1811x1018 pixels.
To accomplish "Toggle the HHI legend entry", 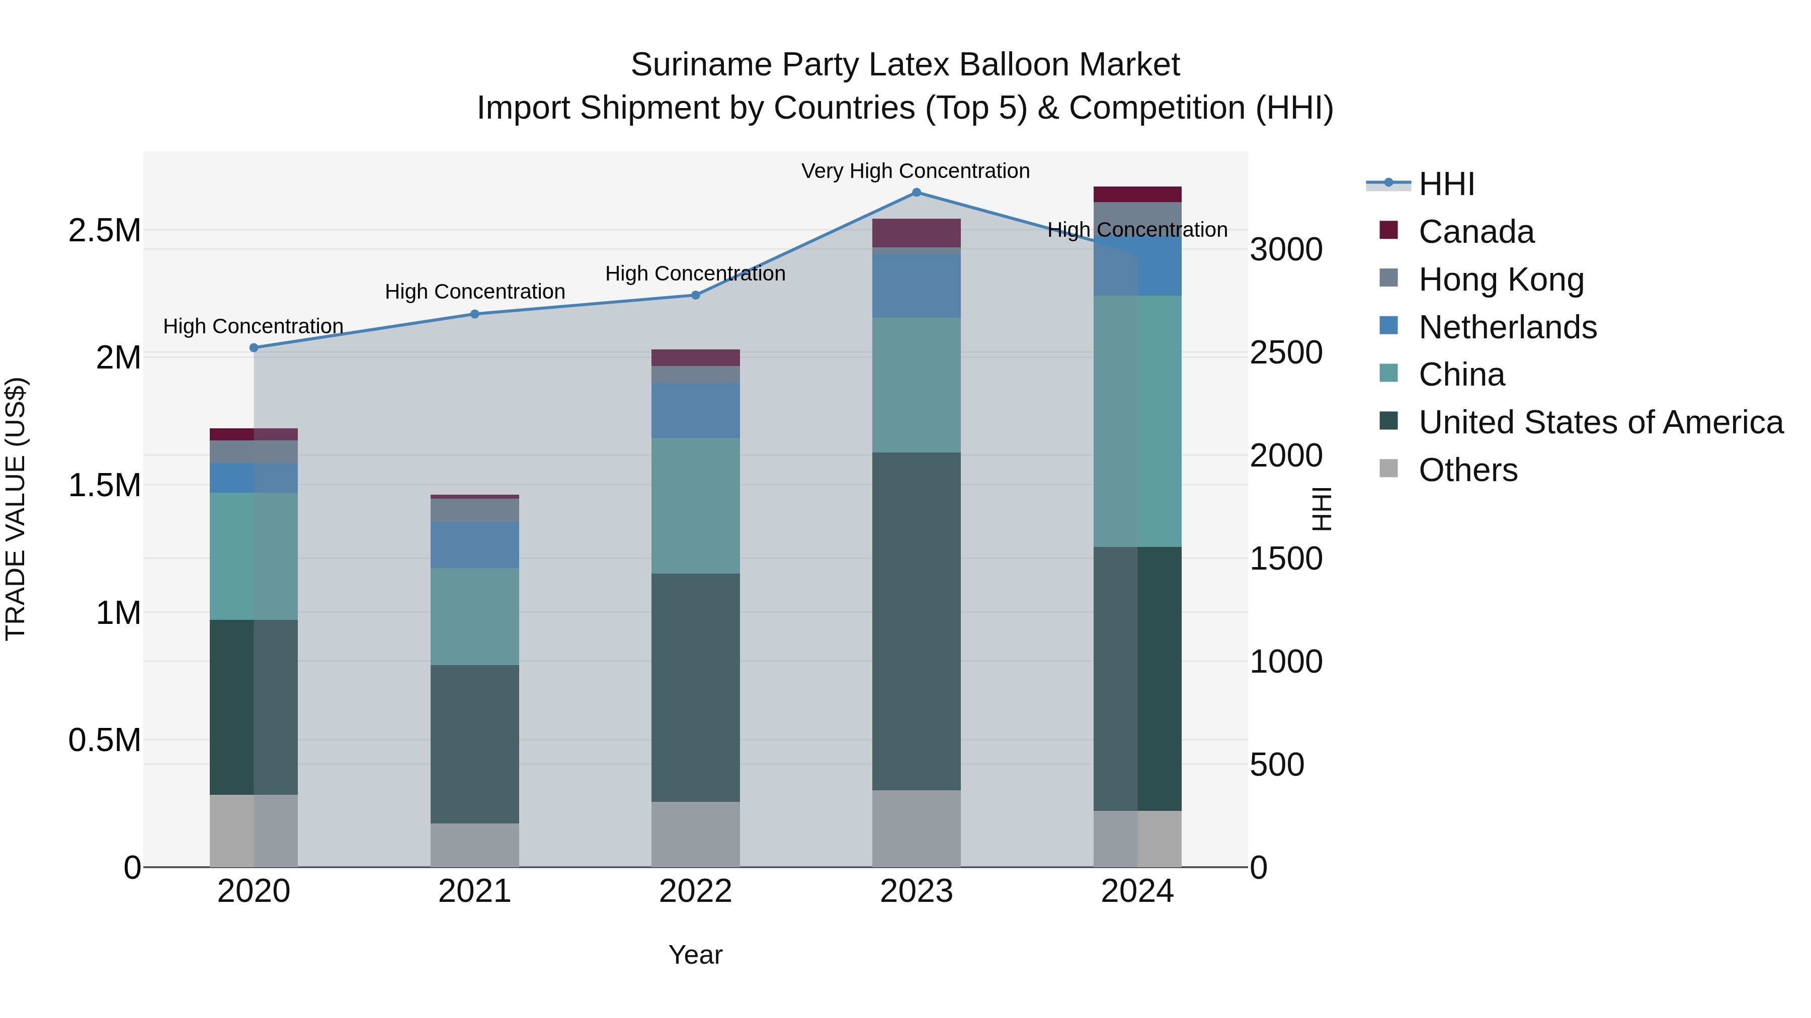I will (1420, 184).
